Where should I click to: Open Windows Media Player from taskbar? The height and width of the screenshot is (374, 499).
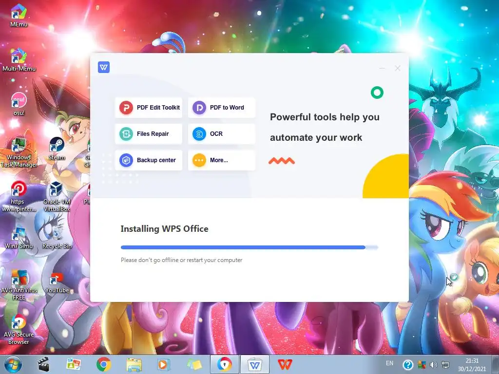click(x=164, y=364)
